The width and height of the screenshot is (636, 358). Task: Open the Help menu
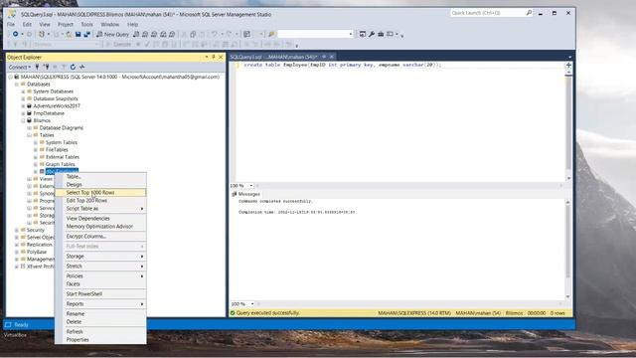[132, 24]
